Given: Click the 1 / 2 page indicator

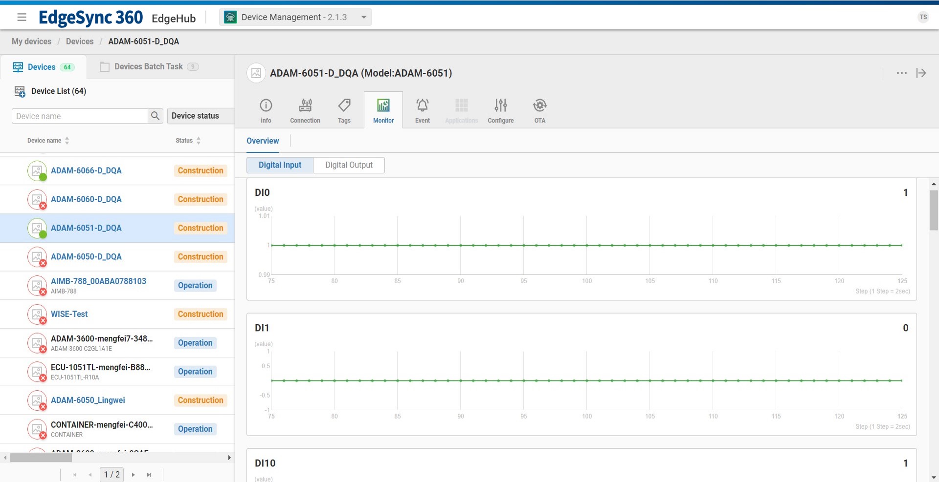Looking at the screenshot, I should coord(112,475).
